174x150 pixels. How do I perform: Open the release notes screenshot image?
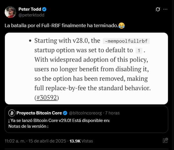[x=86, y=68]
